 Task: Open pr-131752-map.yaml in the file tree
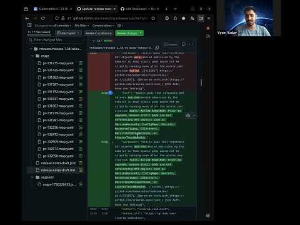[58, 92]
